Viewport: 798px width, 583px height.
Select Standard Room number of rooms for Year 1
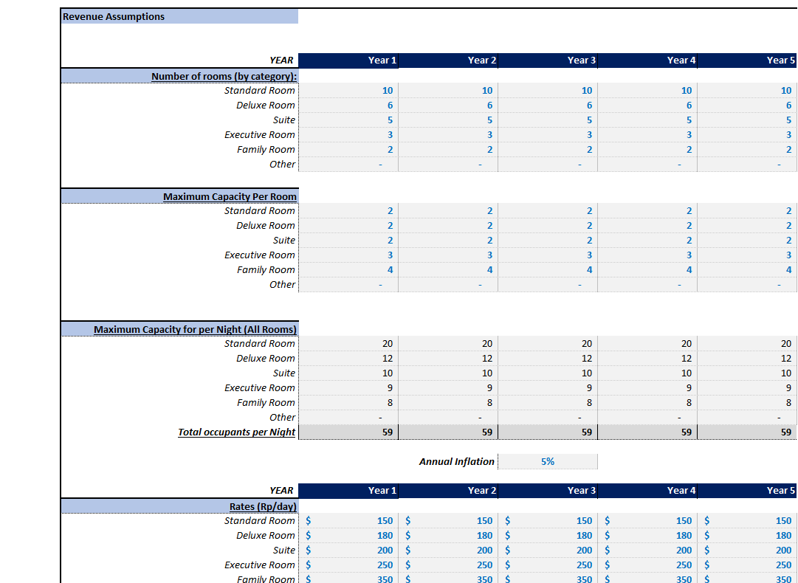coord(348,90)
